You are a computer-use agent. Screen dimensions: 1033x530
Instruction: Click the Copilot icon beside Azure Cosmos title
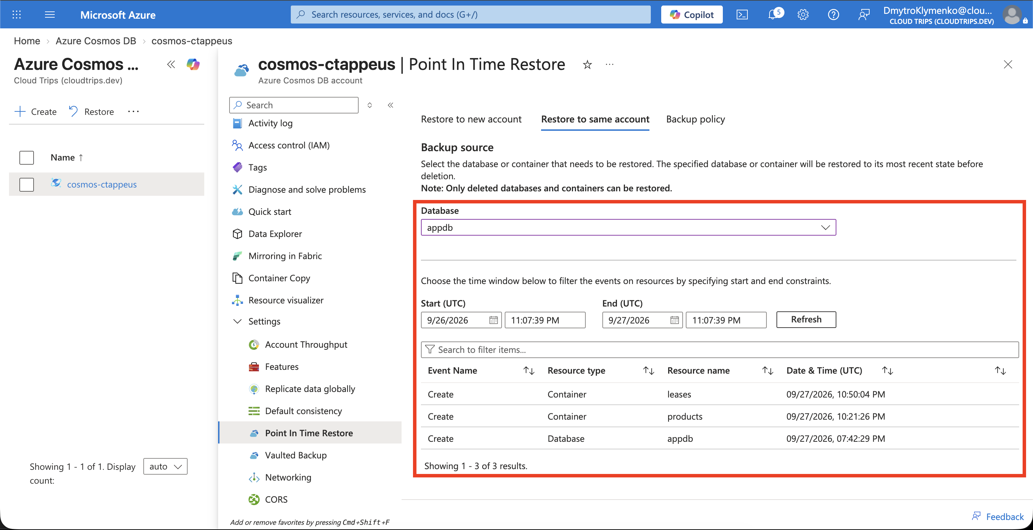[193, 64]
